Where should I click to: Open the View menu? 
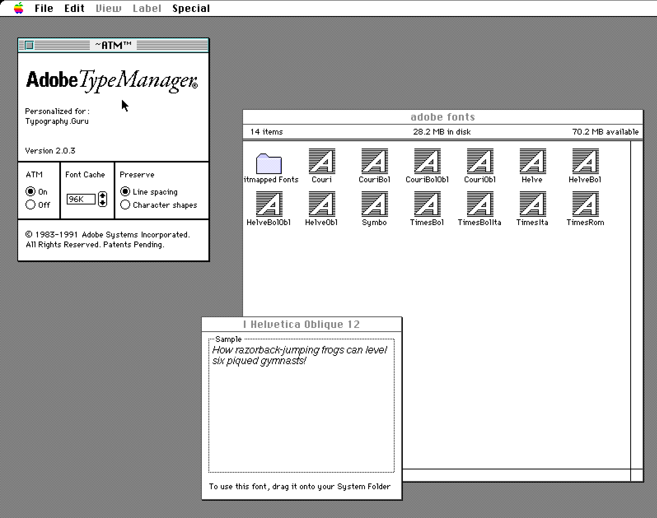pos(108,8)
